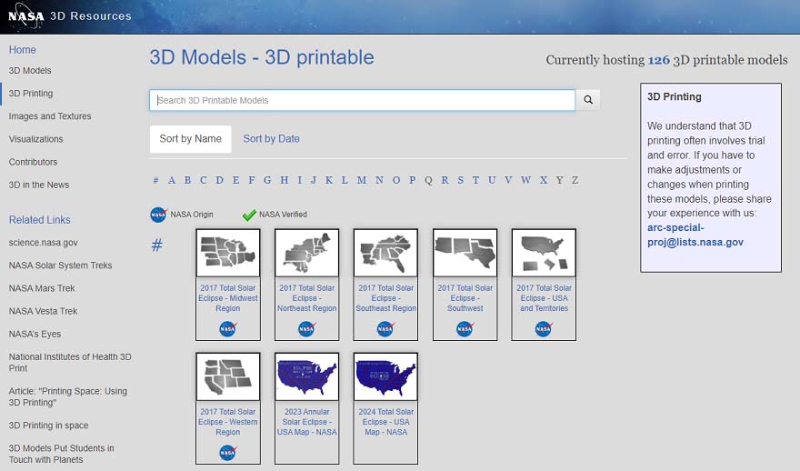Open 3D Models Put Students in Touch link
This screenshot has width=800, height=471.
pos(61,454)
